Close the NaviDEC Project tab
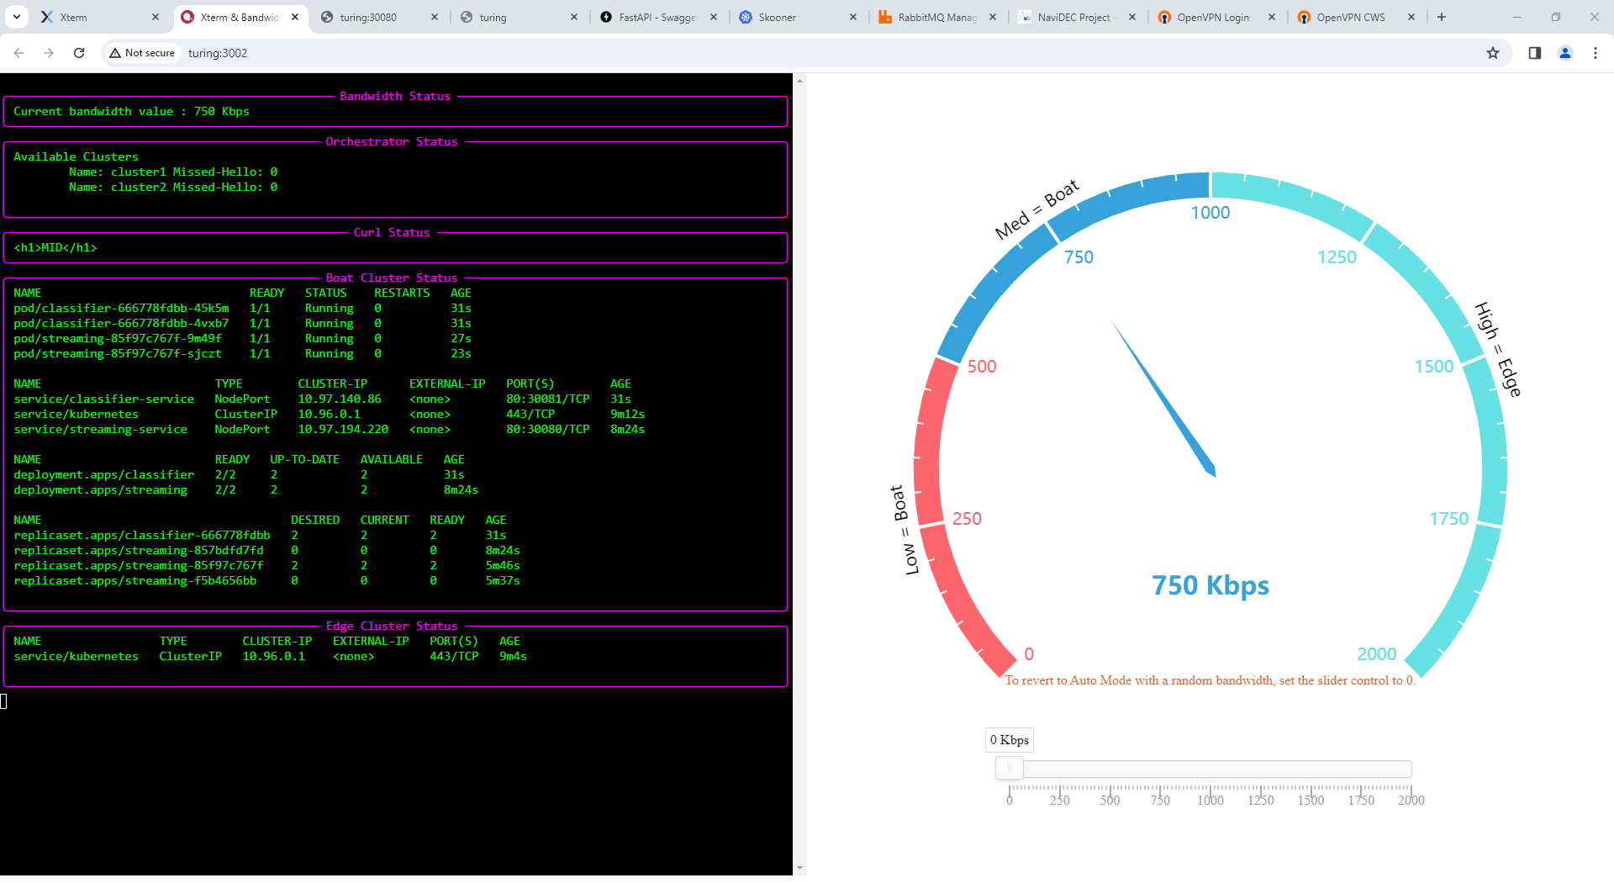The image size is (1614, 883). [1132, 17]
